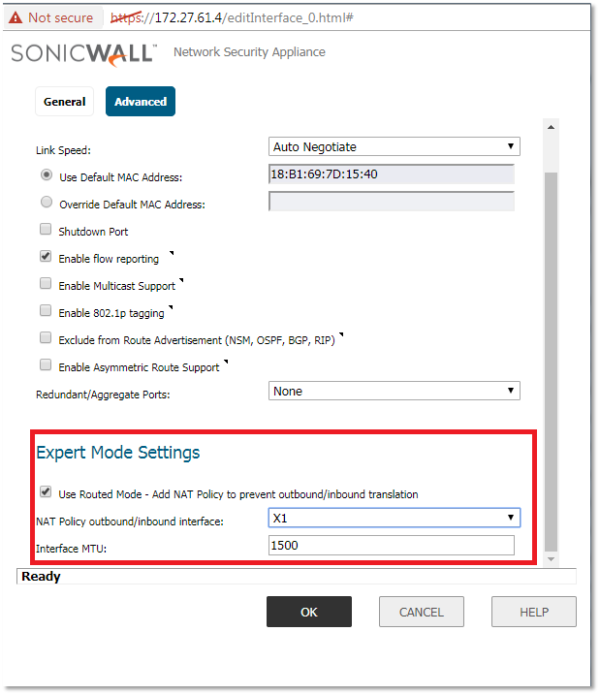Open the Link Speed dropdown
The image size is (600, 695).
394,146
